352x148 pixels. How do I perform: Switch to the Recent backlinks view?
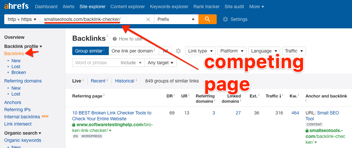pos(98,81)
